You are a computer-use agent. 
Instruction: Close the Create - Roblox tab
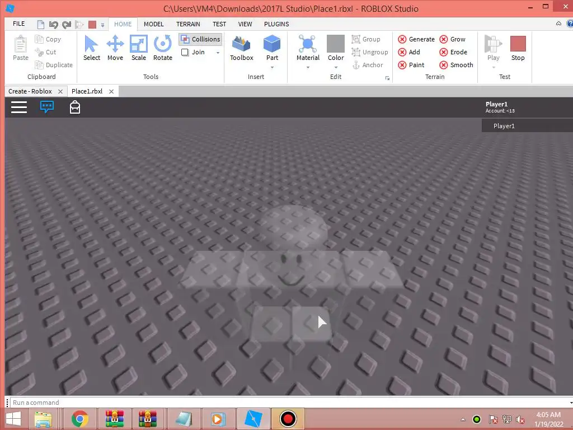click(x=60, y=91)
